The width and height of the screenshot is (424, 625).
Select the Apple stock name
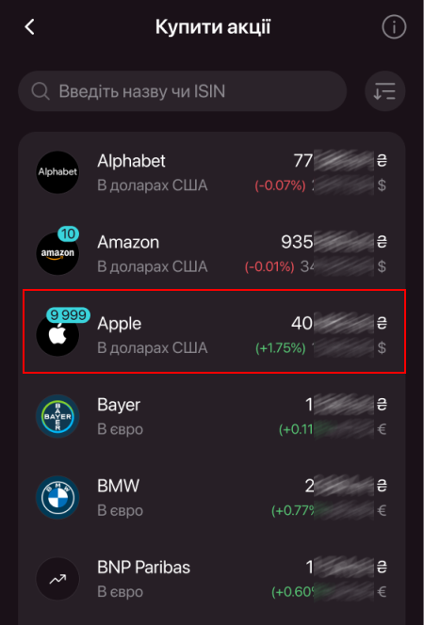coord(120,324)
